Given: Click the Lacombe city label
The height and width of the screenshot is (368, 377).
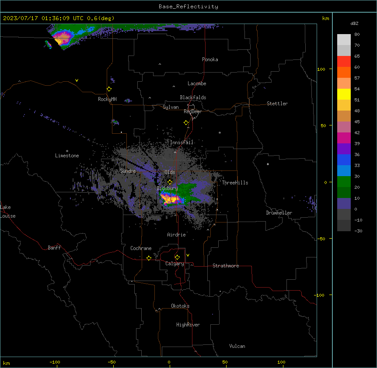Looking at the screenshot, I should pos(197,83).
